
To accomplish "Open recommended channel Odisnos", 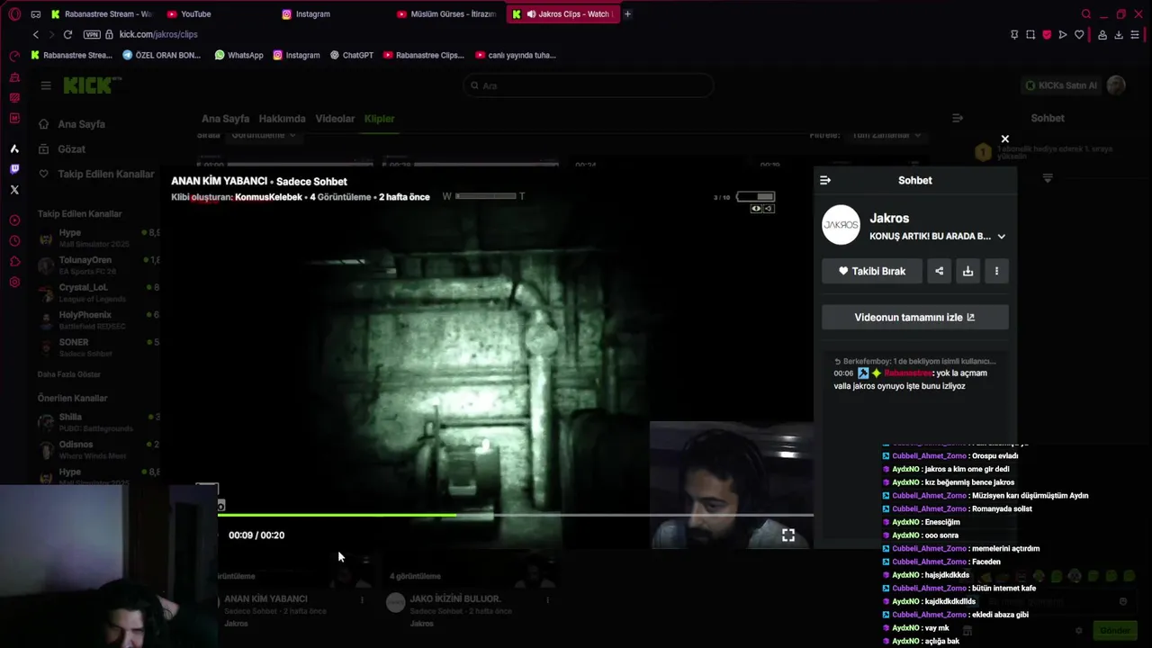I will [x=99, y=449].
